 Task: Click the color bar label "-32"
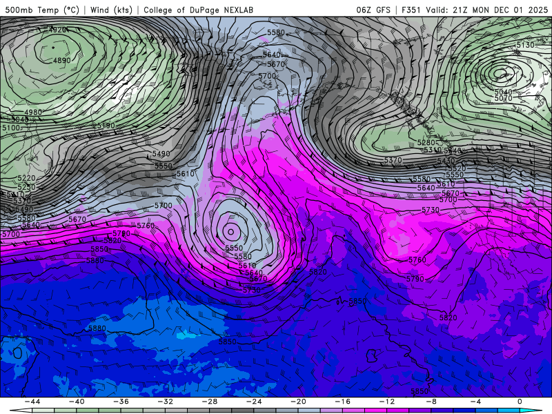pyautogui.click(x=165, y=402)
